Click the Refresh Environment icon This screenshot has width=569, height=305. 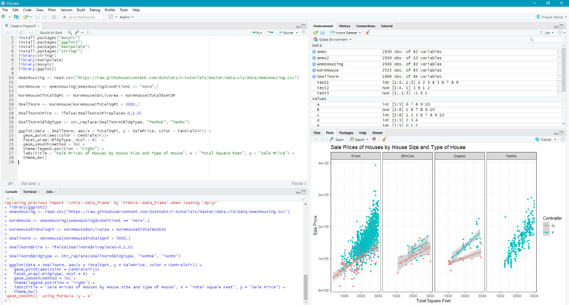pyautogui.click(x=560, y=33)
